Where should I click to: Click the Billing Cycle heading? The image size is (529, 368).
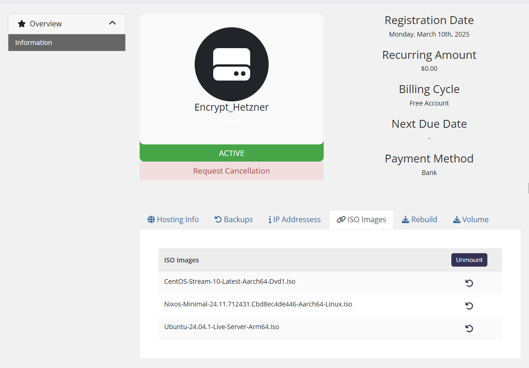[429, 89]
